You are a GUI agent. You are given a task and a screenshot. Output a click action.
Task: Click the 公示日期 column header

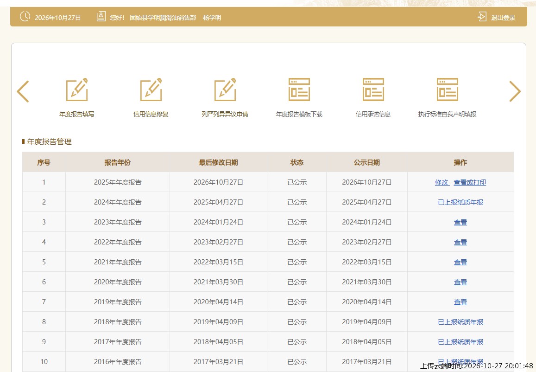coord(367,162)
